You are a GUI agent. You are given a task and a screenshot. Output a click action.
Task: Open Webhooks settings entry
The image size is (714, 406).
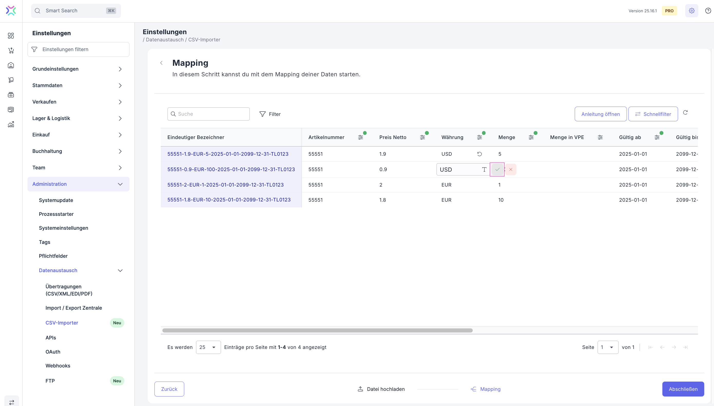[58, 366]
